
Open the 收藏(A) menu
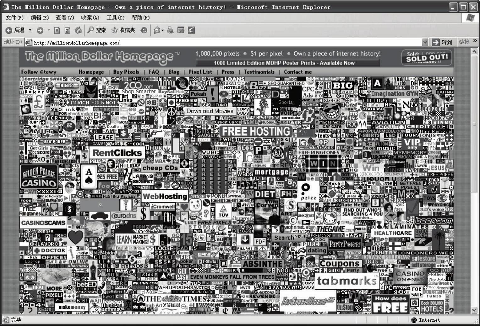point(90,18)
